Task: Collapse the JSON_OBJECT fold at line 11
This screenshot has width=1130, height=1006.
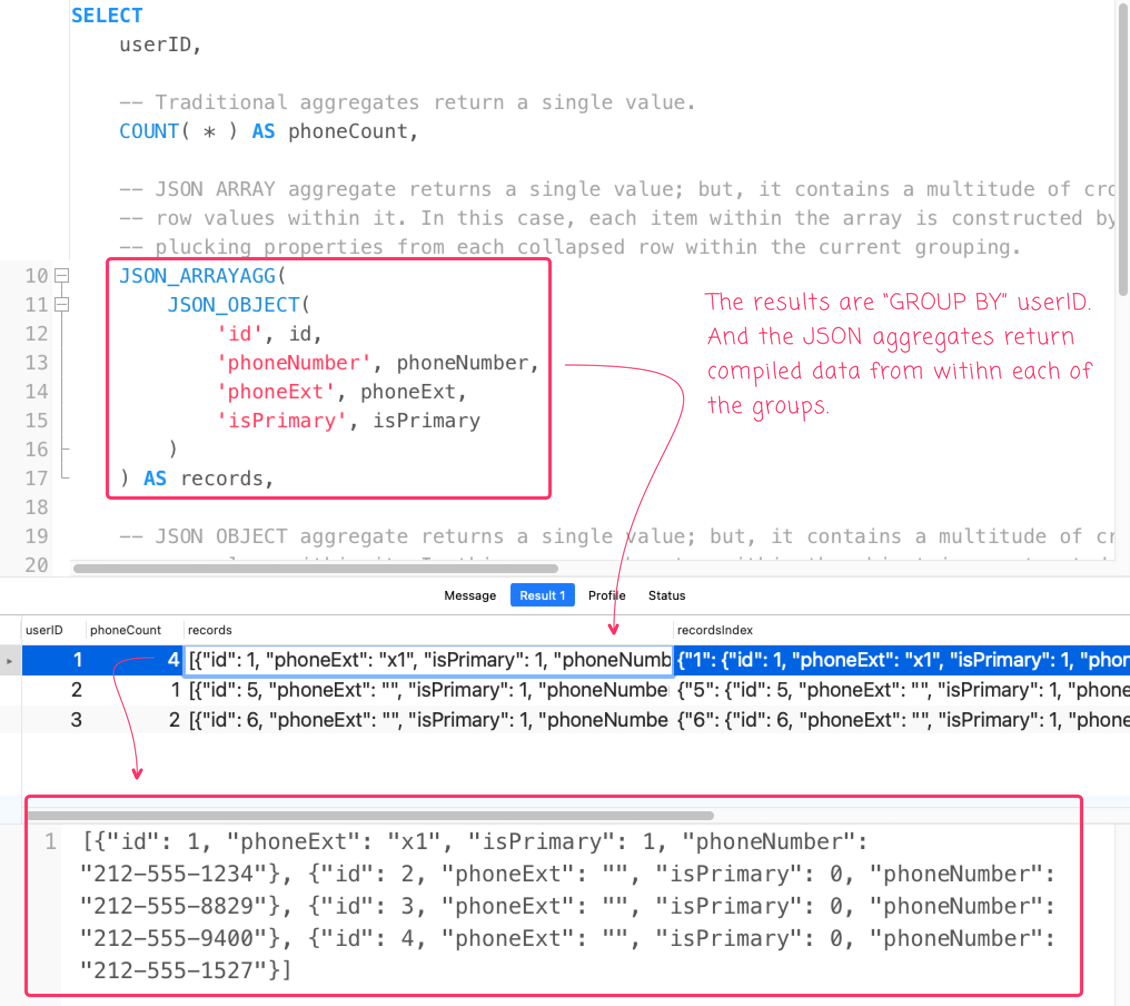Action: 61,305
